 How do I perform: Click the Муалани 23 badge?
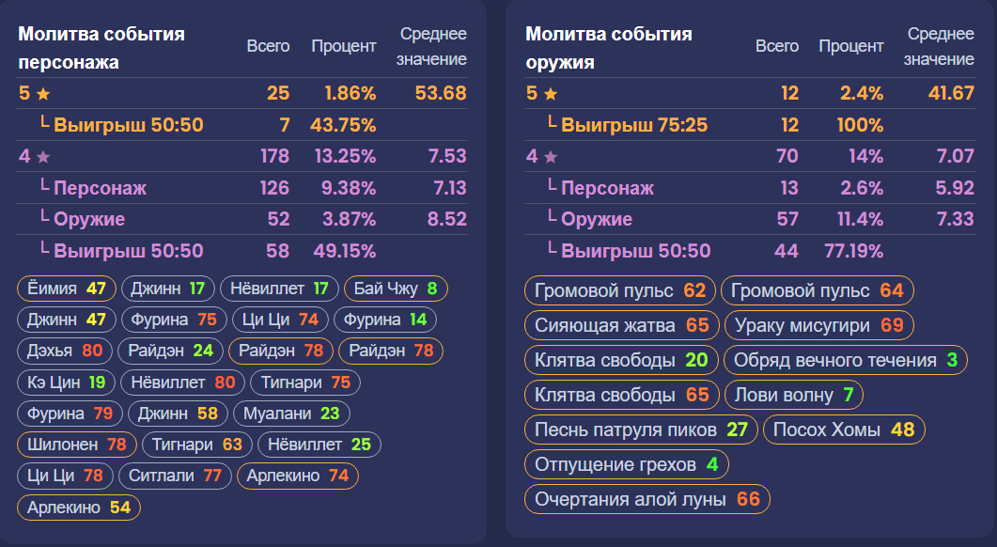point(291,414)
